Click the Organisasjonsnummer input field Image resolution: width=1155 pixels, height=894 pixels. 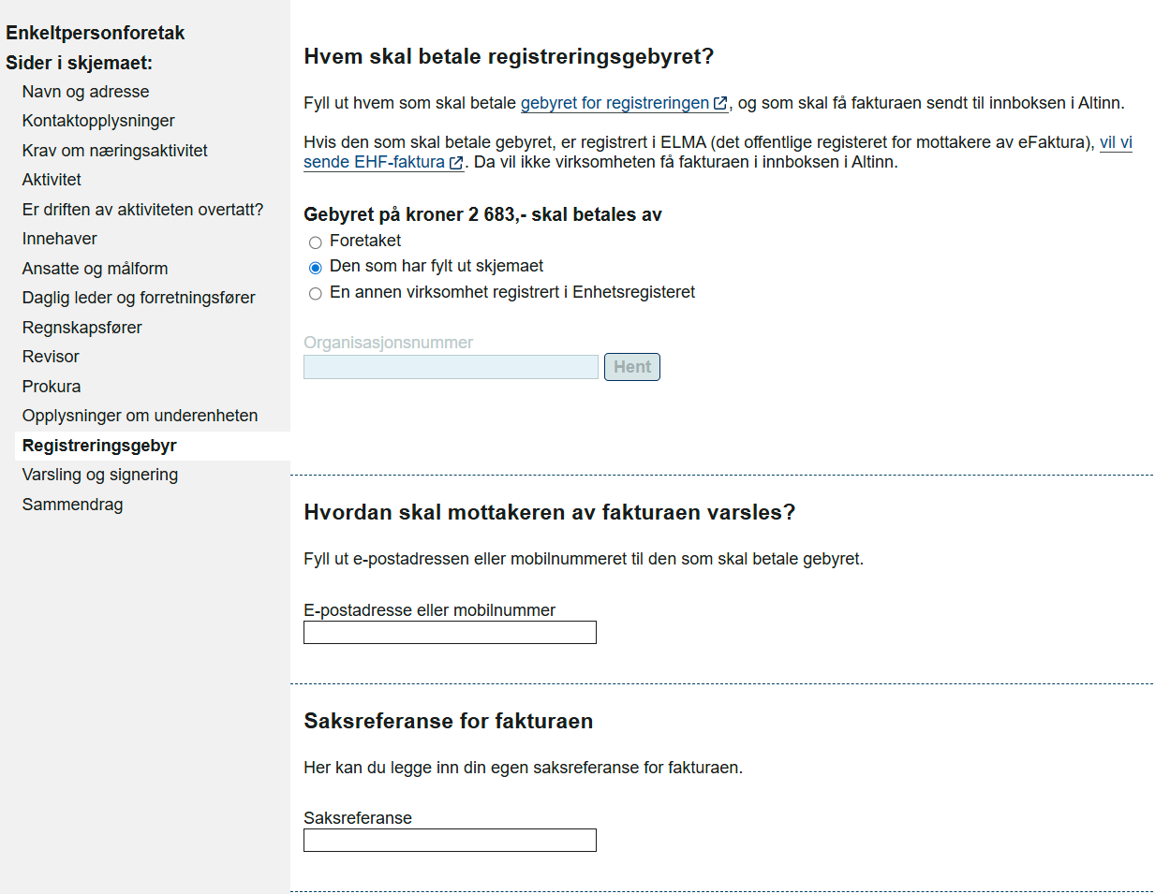coord(451,367)
